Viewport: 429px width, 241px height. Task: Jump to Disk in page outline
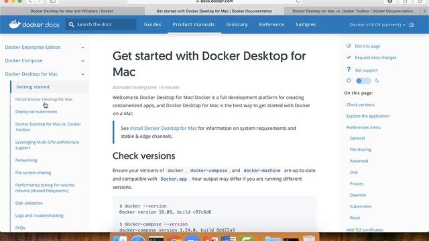pyautogui.click(x=353, y=173)
